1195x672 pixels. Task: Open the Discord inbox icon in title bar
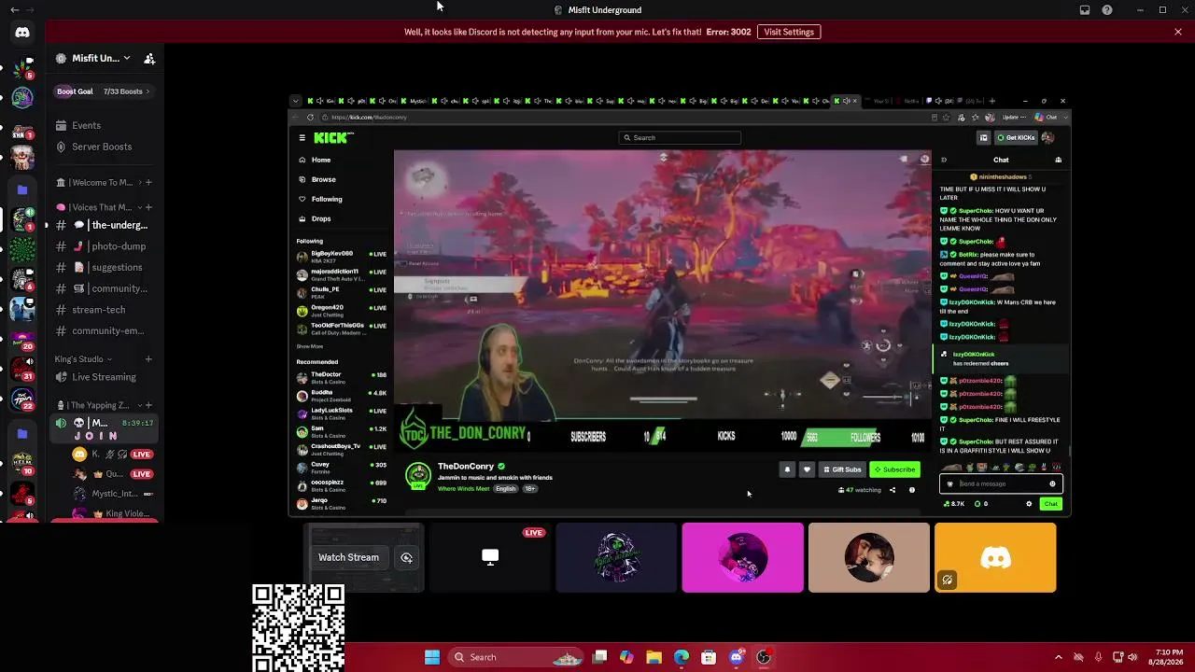(x=1085, y=10)
